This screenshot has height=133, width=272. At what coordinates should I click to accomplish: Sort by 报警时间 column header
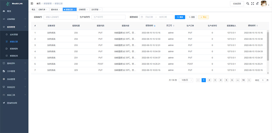150,26
